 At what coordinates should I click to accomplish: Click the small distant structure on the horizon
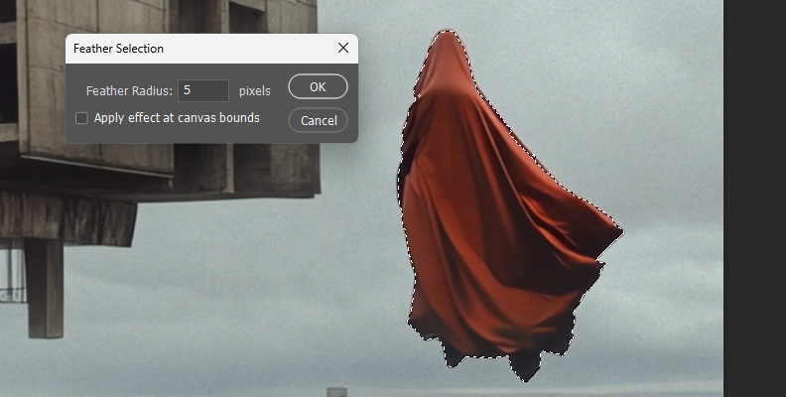[336, 391]
